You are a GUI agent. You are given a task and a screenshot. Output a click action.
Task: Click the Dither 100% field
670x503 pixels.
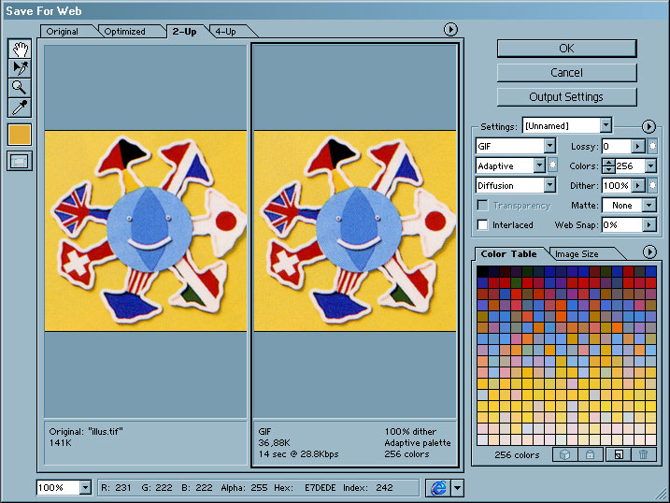617,185
